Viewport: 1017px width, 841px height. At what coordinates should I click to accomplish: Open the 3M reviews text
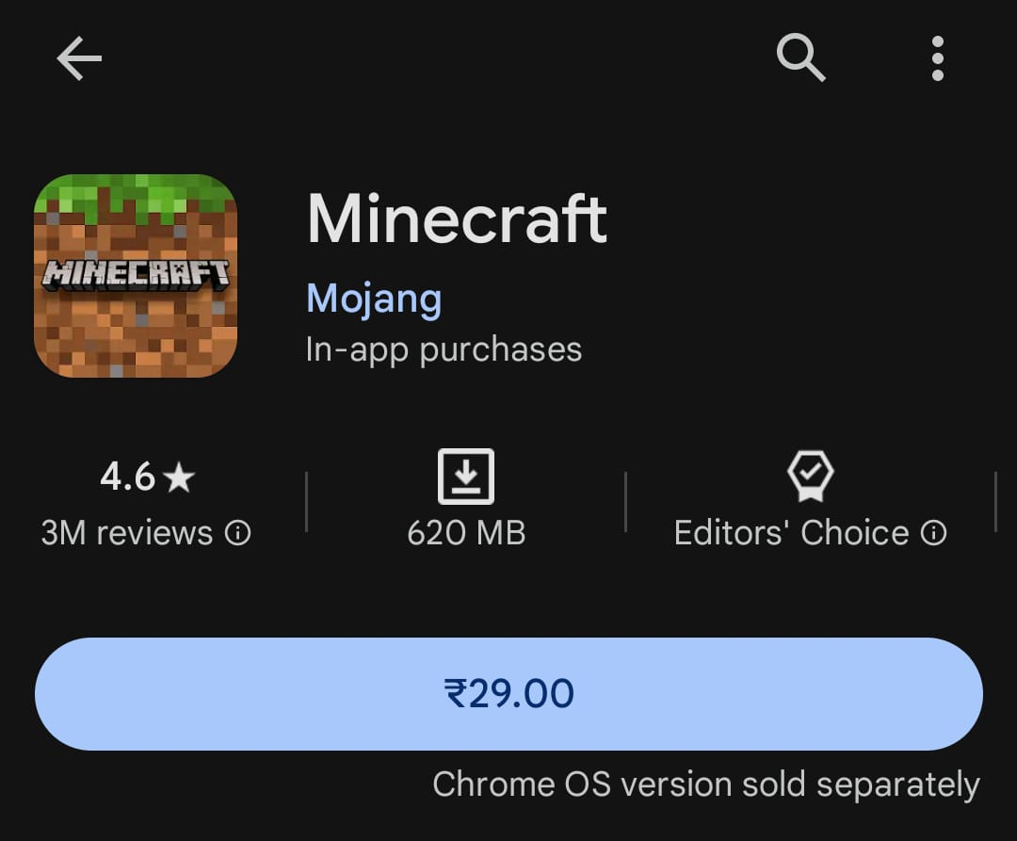(x=127, y=533)
